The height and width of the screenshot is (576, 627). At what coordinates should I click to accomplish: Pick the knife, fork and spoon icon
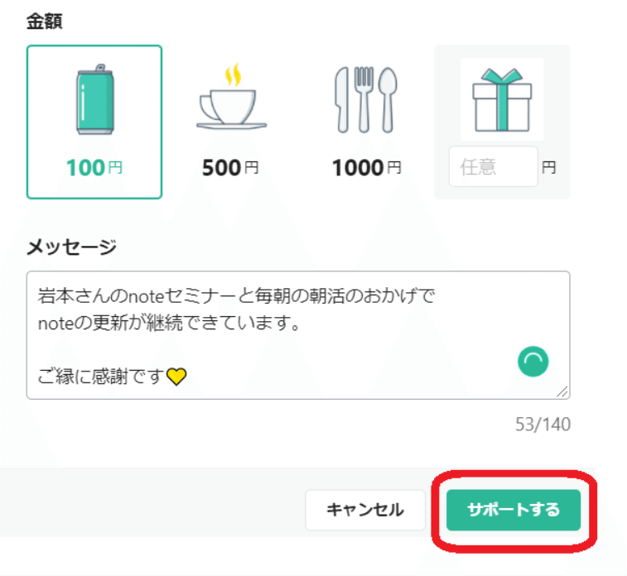coord(365,100)
